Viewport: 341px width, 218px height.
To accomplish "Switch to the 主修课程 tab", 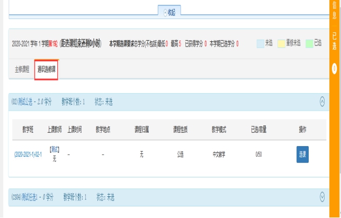I will [x=22, y=69].
